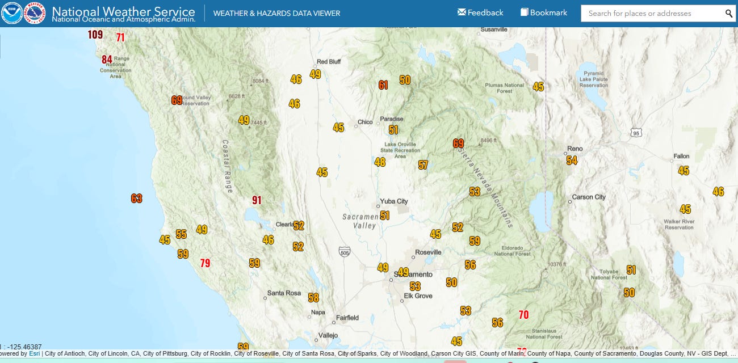Select the orange 61 temperature reading
This screenshot has height=363, width=738.
[x=383, y=85]
